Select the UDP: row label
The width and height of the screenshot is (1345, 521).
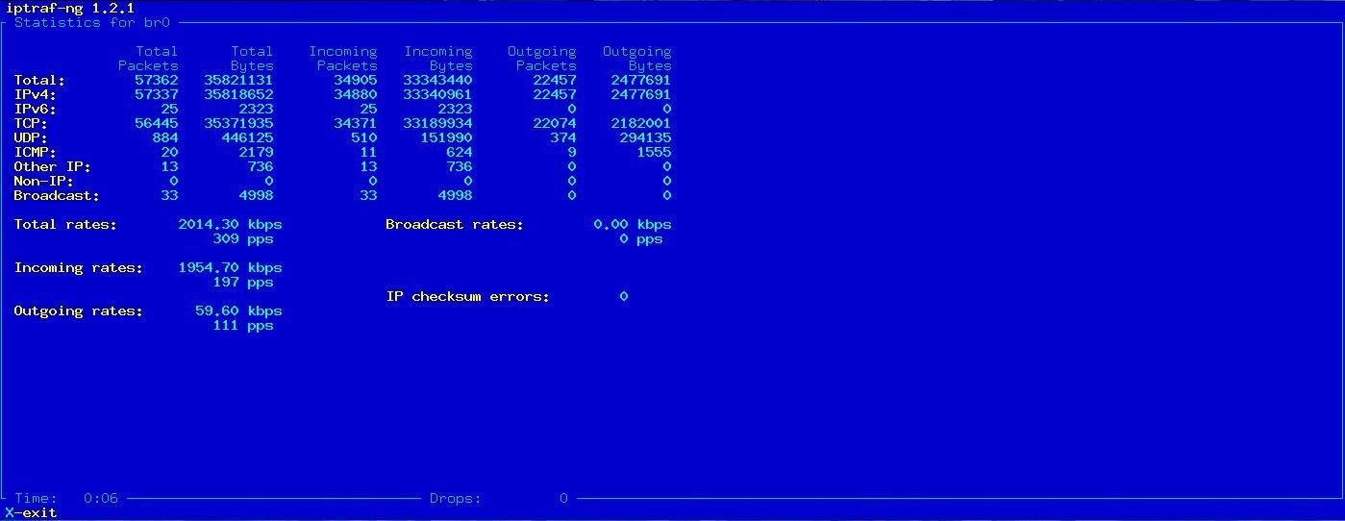tap(31, 137)
